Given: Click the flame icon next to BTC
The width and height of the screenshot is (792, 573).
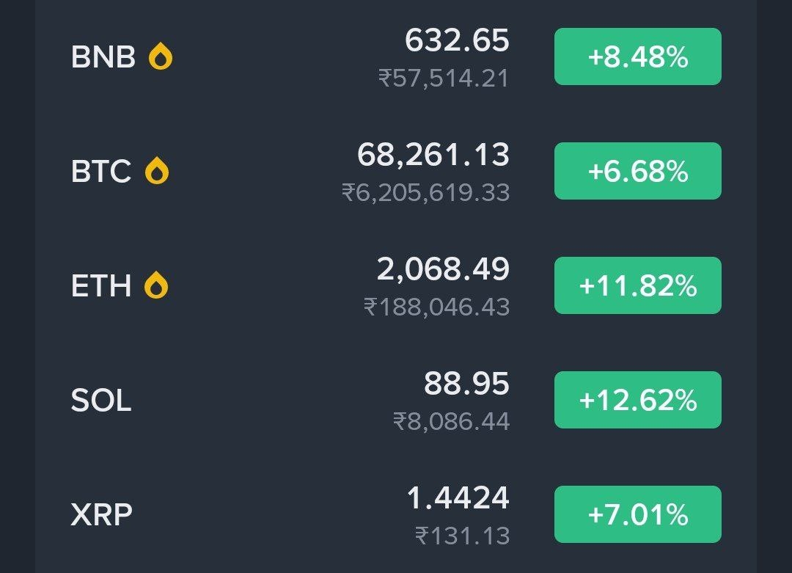Looking at the screenshot, I should pyautogui.click(x=156, y=171).
